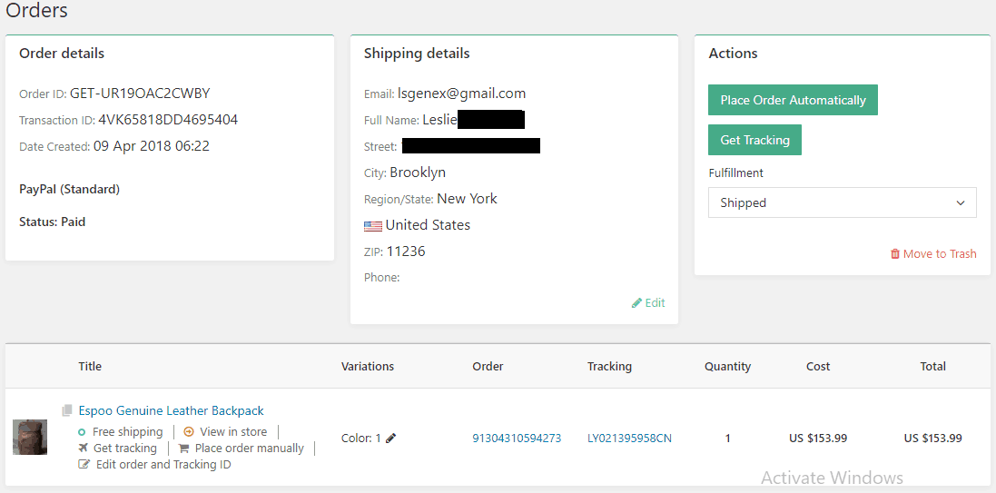Image resolution: width=996 pixels, height=493 pixels.
Task: Click the orange View in store arrow icon
Action: click(x=189, y=432)
